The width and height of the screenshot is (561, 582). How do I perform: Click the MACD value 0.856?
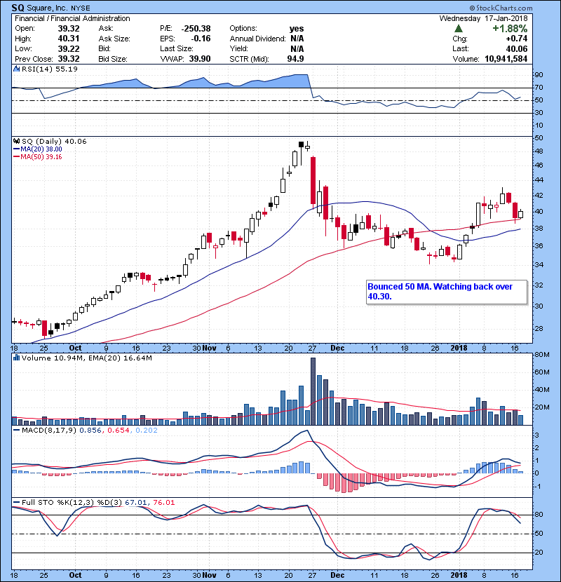pyautogui.click(x=90, y=431)
